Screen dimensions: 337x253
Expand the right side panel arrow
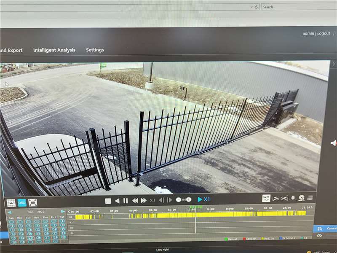tap(333, 64)
